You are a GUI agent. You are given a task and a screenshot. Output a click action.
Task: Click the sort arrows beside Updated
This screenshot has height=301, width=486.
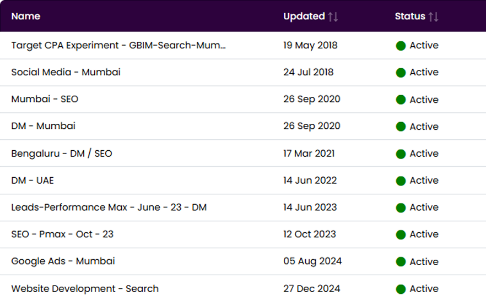click(x=333, y=17)
